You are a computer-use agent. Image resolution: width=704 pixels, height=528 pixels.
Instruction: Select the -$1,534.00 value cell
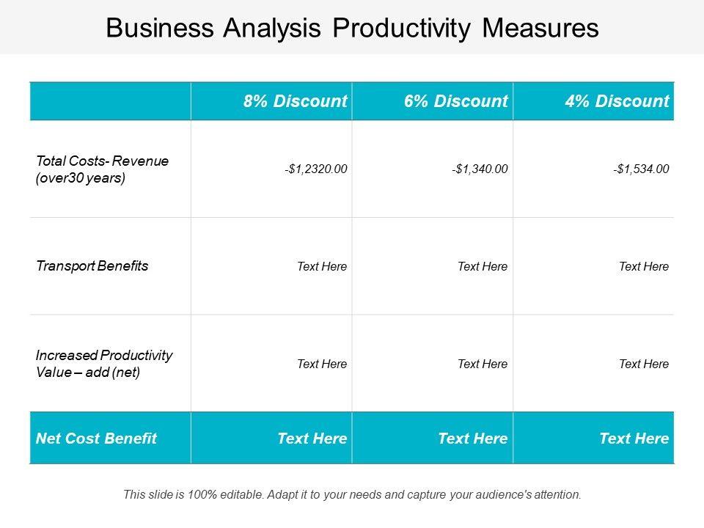click(x=641, y=169)
